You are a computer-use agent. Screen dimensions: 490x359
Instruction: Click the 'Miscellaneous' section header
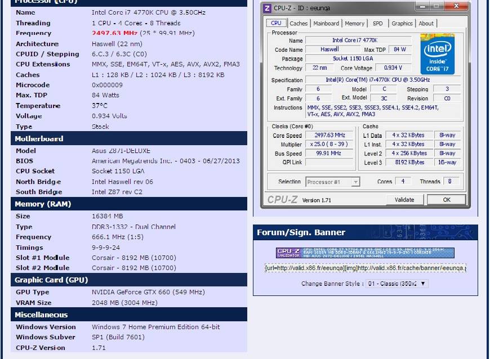click(129, 315)
